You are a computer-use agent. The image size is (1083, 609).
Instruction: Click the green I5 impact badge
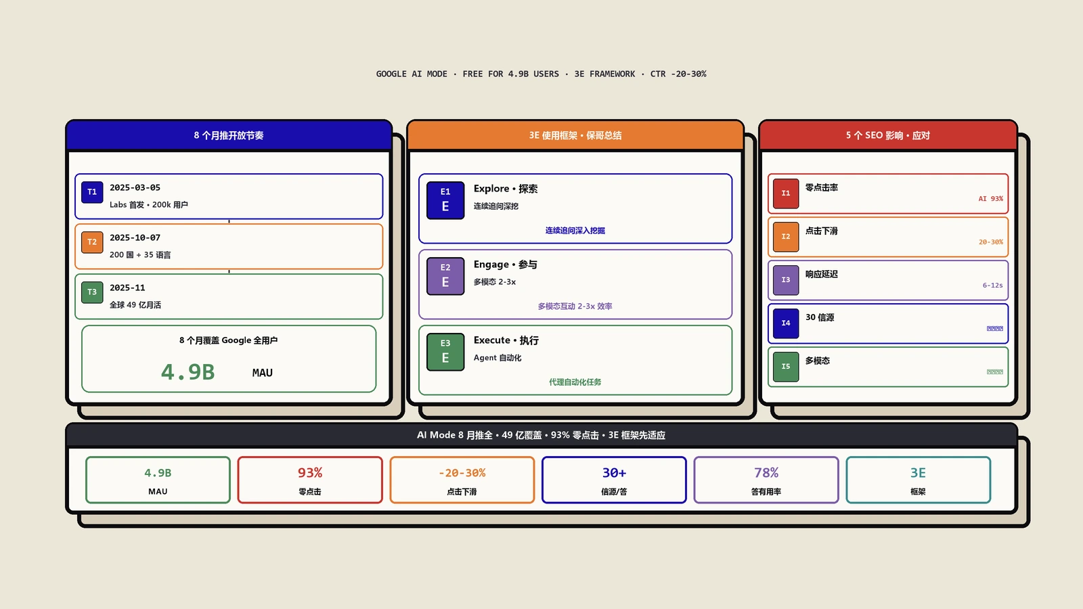pos(786,367)
